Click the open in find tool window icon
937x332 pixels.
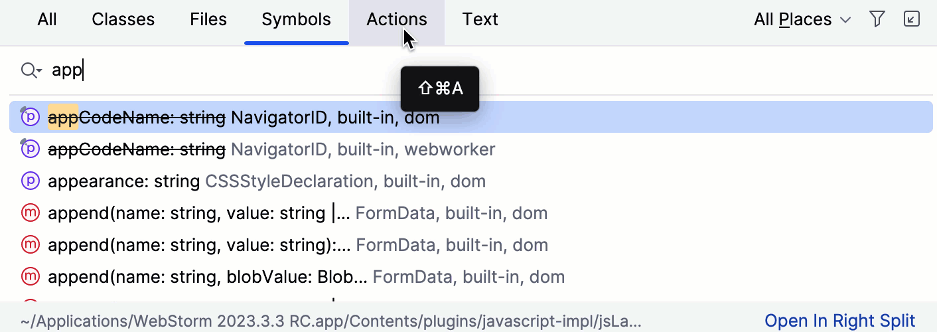tap(912, 19)
